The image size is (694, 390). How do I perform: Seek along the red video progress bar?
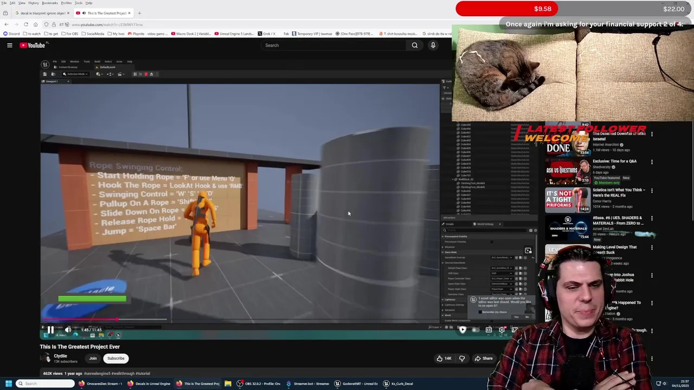104,320
